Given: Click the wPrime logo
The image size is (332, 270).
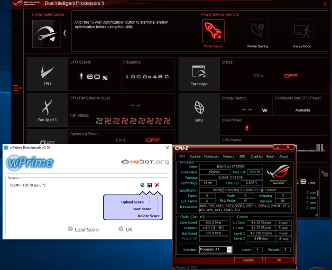Looking at the screenshot, I should (x=30, y=163).
